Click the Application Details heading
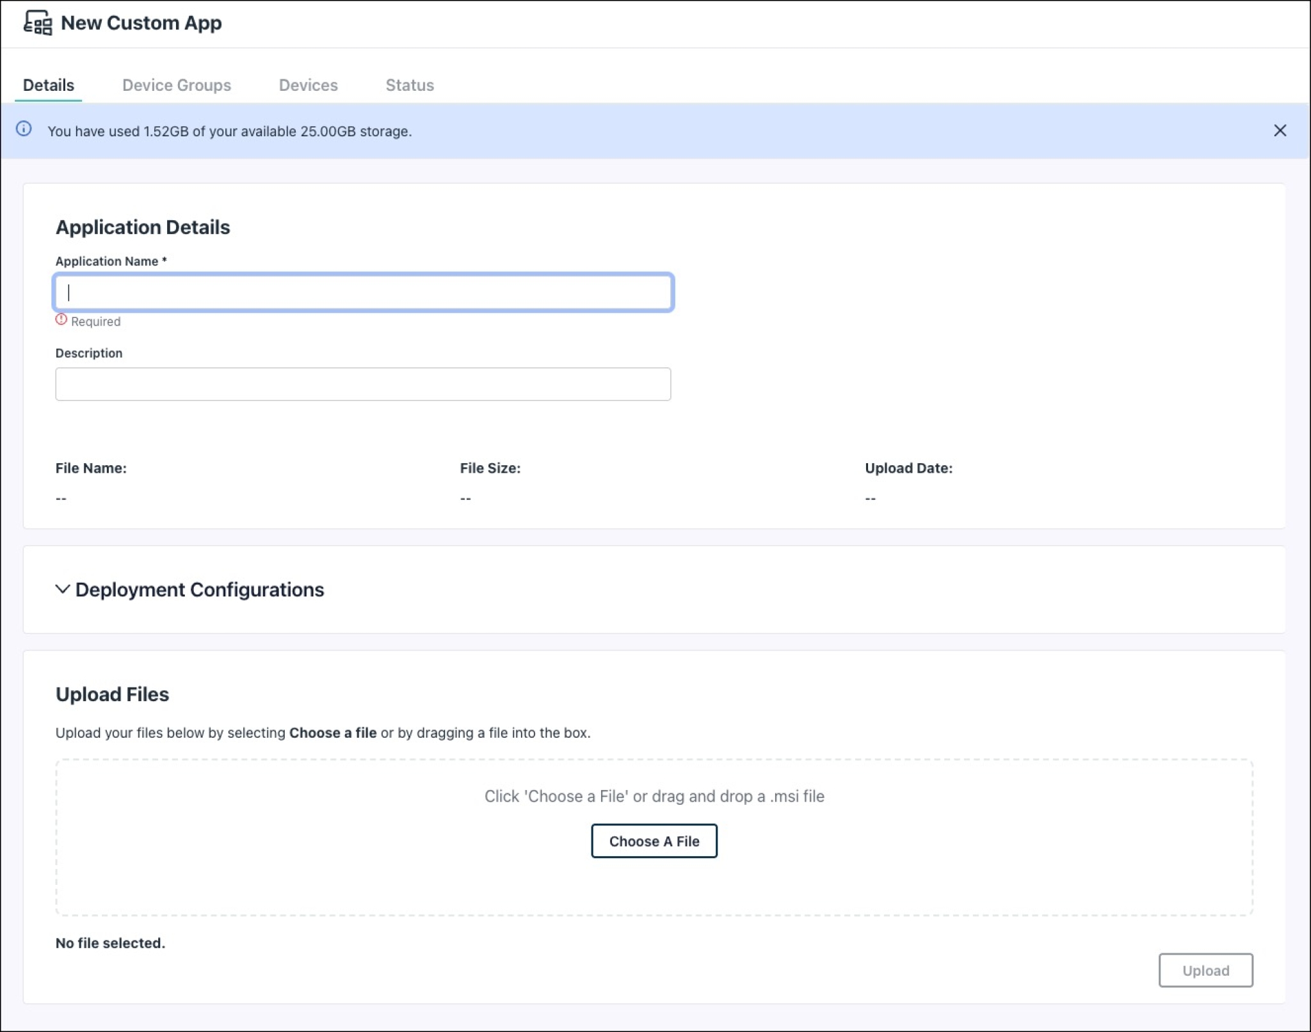 (143, 226)
